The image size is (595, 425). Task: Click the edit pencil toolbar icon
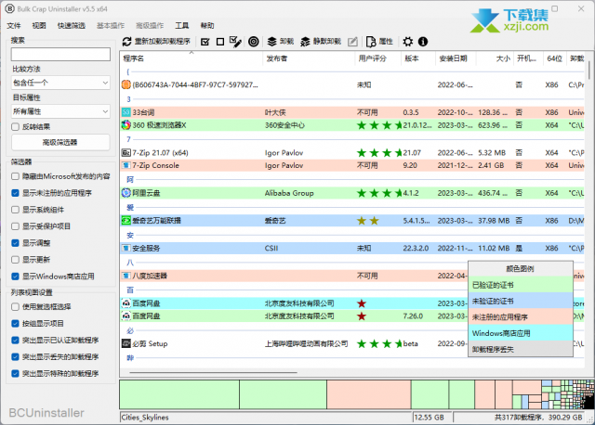[x=352, y=42]
